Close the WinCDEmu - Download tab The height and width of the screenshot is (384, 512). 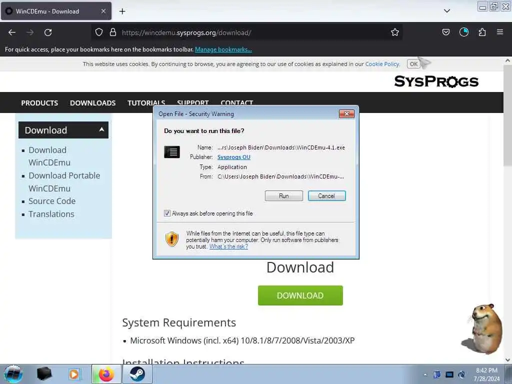103,11
